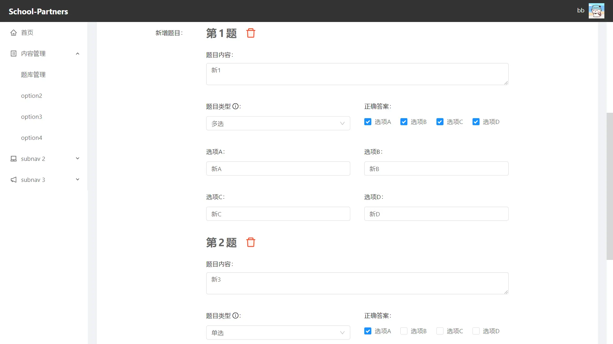Screen dimensions: 613x344
Task: Click info icon beside question 2 题目类型
Action: click(x=235, y=316)
